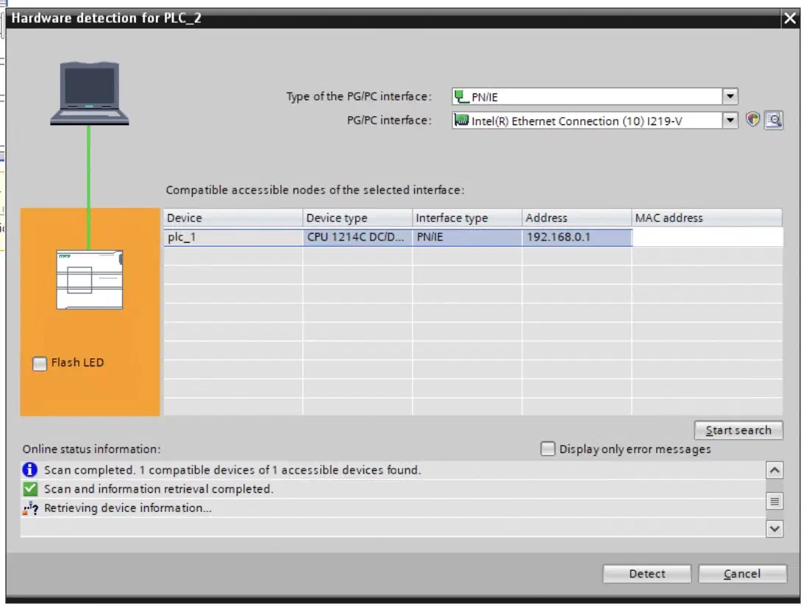The width and height of the screenshot is (809, 609).
Task: Click the PN/IE interface type cell in plc_1 row
Action: click(x=467, y=238)
